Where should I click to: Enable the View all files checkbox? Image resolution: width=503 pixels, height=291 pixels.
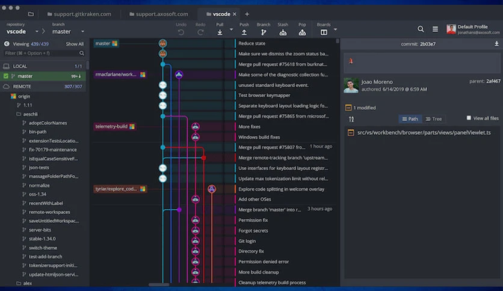pos(469,118)
